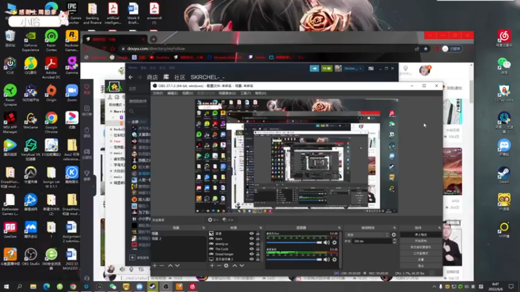Open Zoom desktop icon
Image resolution: width=520 pixels, height=292 pixels.
[71, 93]
